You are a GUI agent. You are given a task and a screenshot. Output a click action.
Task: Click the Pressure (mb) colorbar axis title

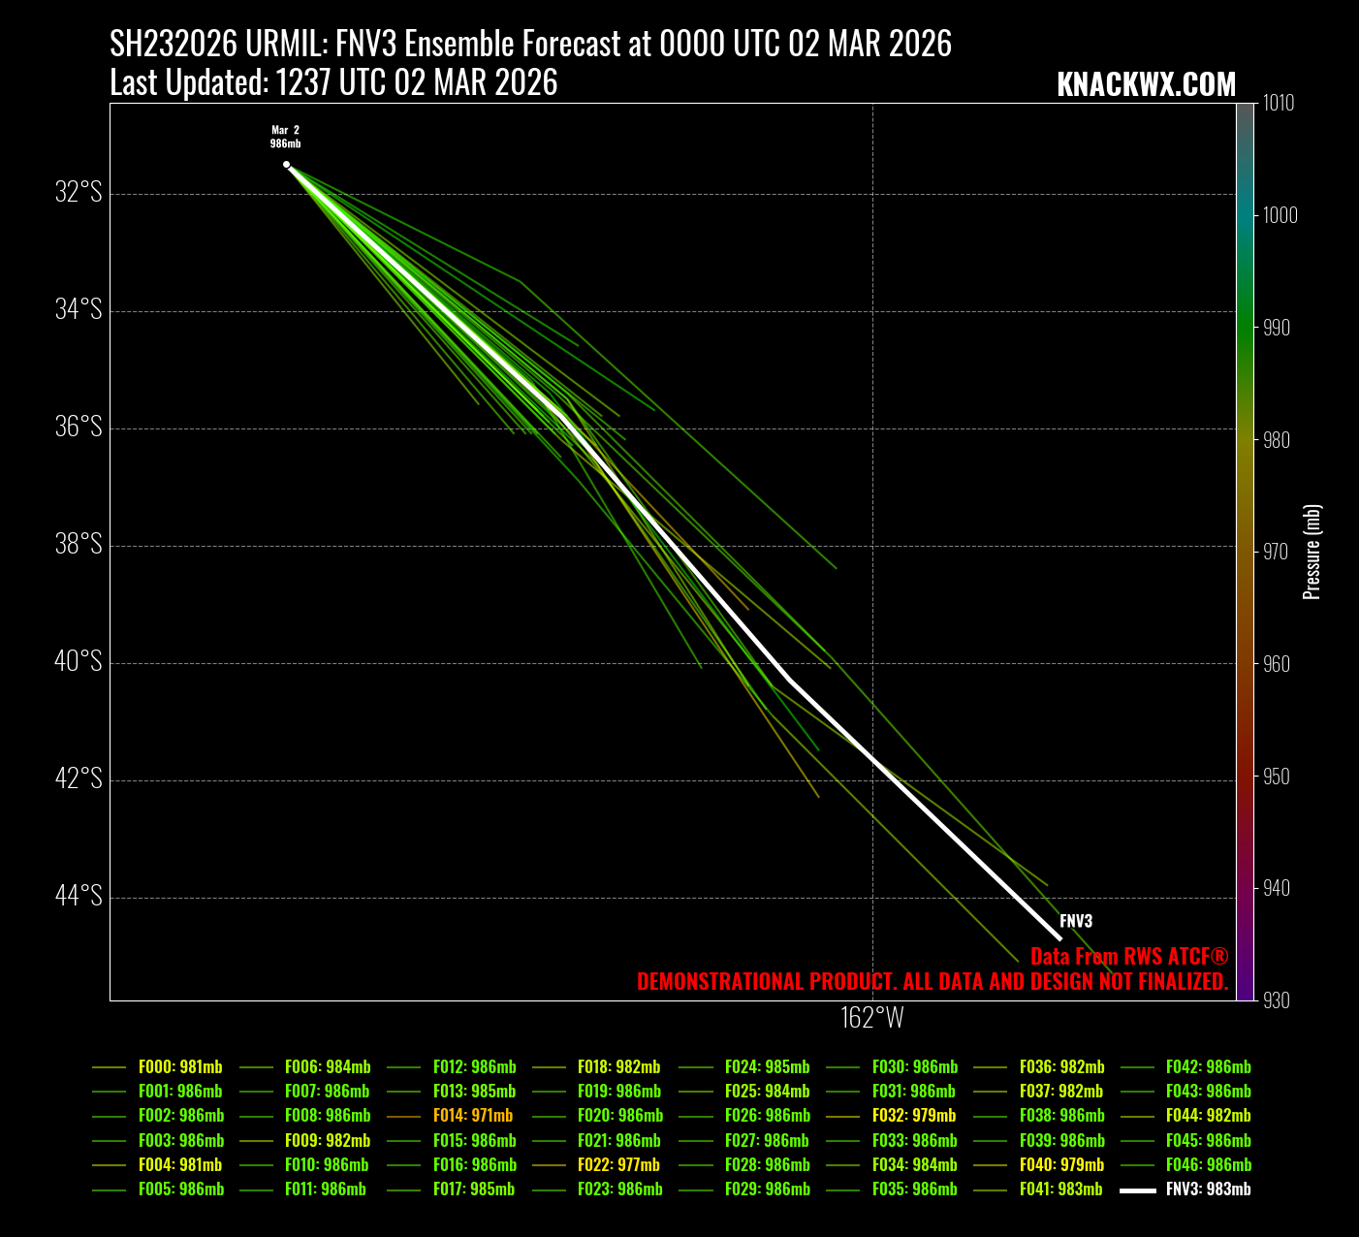pyautogui.click(x=1312, y=552)
